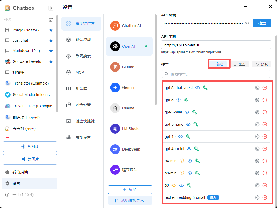Select the LM Studio provider
This screenshot has width=277, height=208.
(x=115, y=129)
